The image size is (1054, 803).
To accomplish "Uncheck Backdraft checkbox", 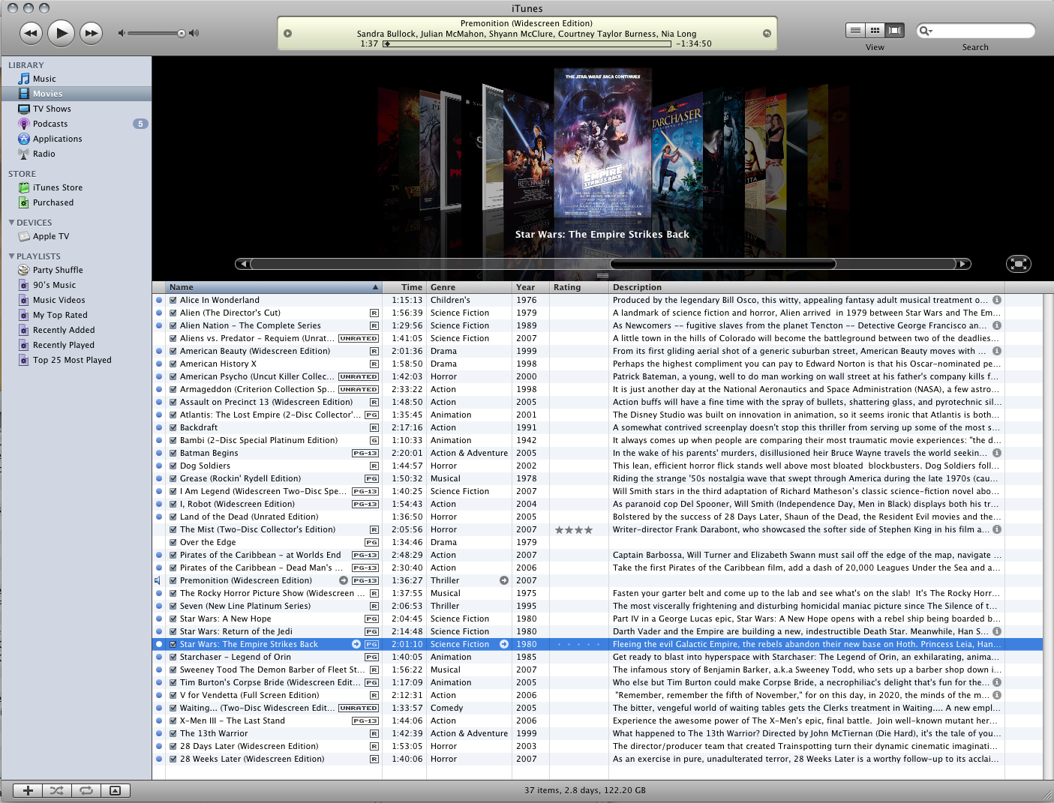I will point(173,427).
